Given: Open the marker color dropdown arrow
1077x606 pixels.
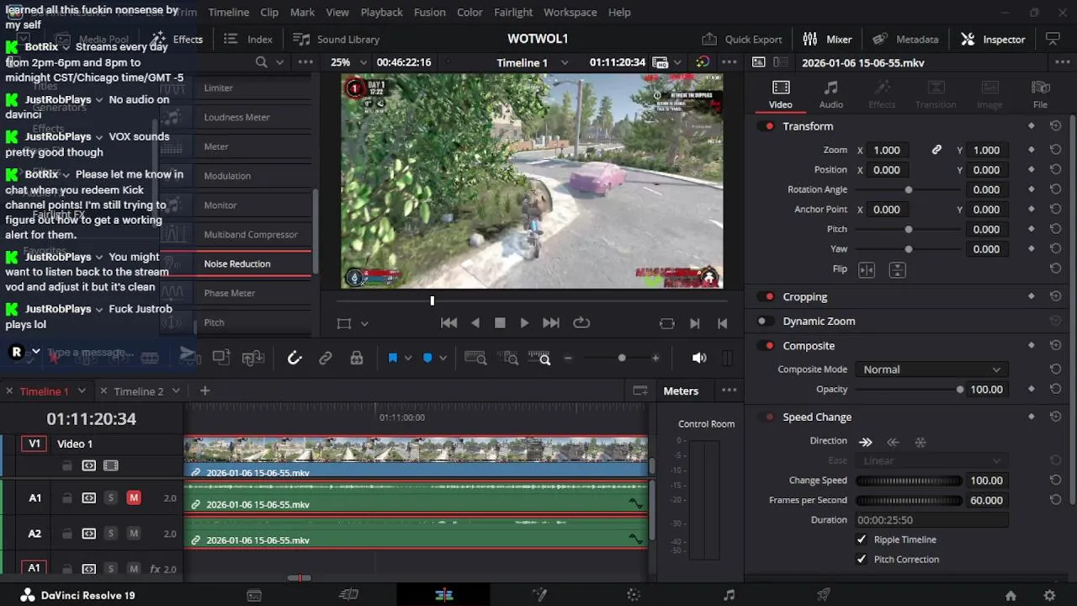Looking at the screenshot, I should point(443,359).
